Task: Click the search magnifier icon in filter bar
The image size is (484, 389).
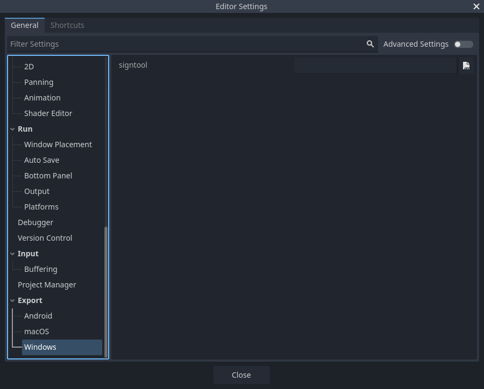Action: coord(369,44)
